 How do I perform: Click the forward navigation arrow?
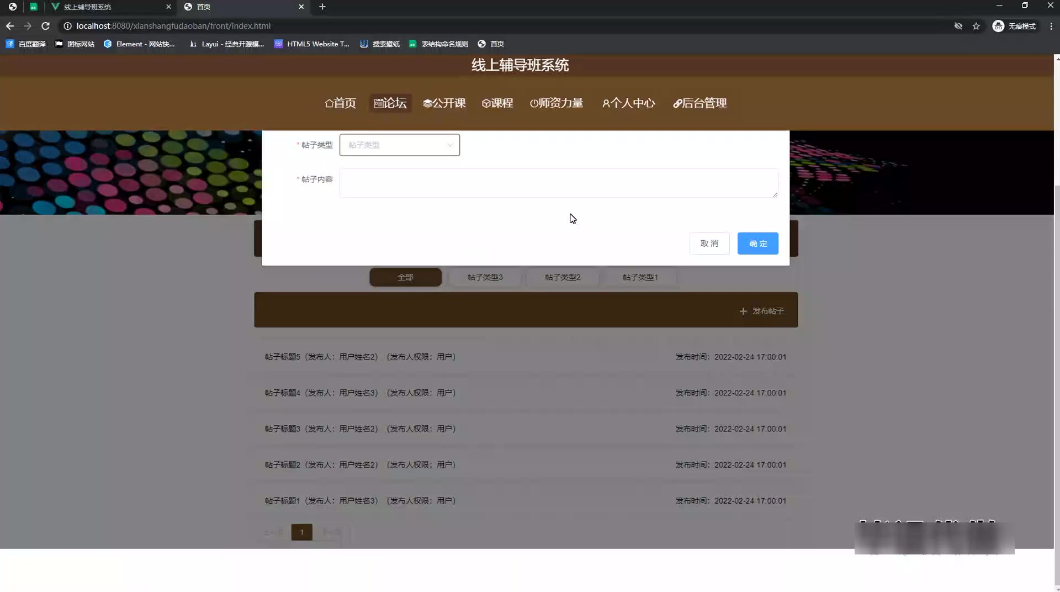[28, 26]
